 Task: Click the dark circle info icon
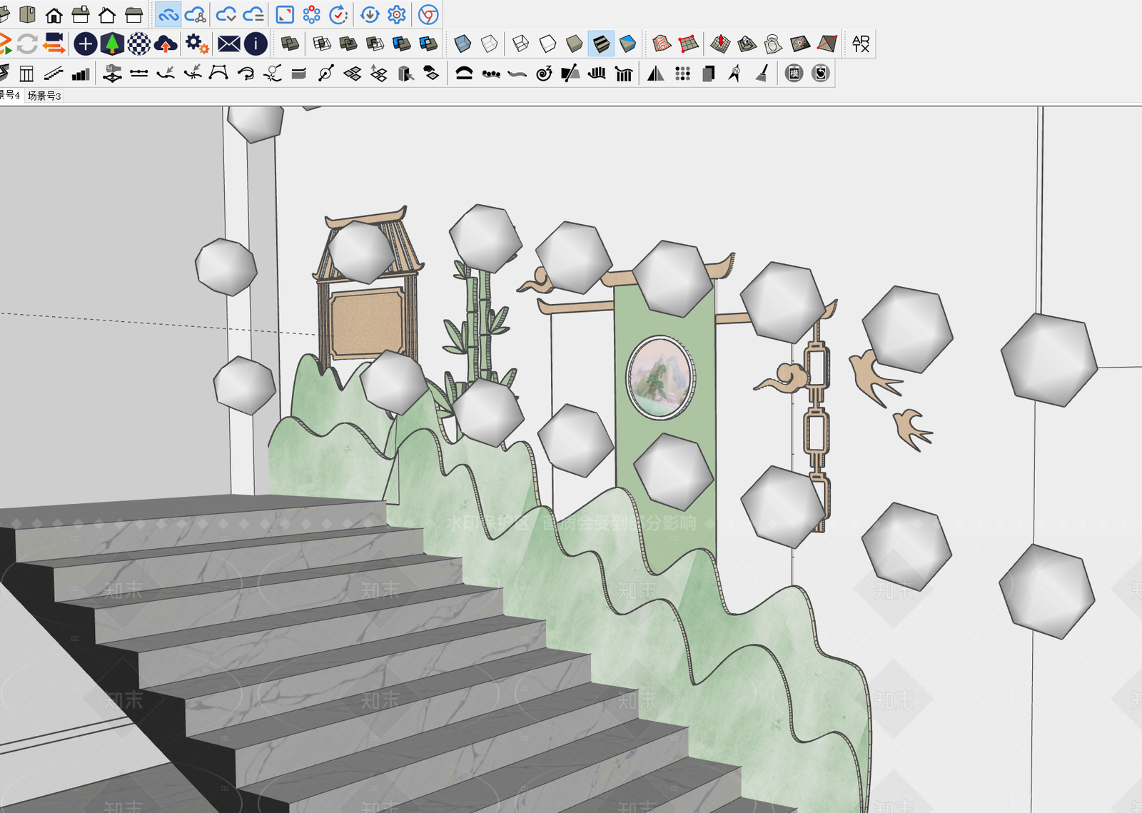256,44
